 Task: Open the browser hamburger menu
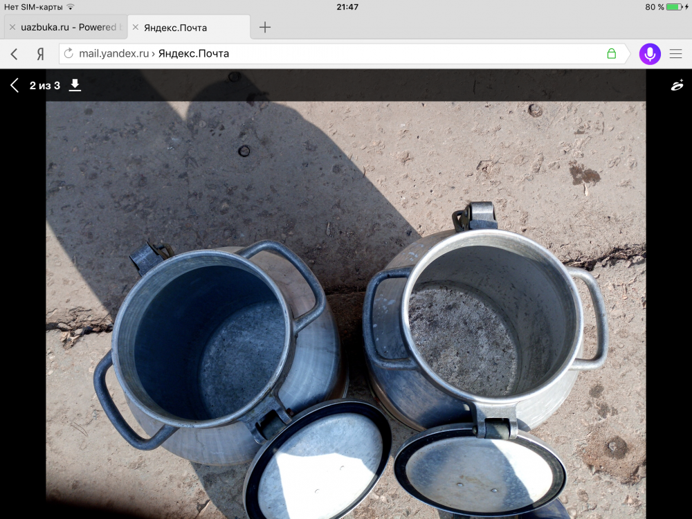(x=675, y=54)
